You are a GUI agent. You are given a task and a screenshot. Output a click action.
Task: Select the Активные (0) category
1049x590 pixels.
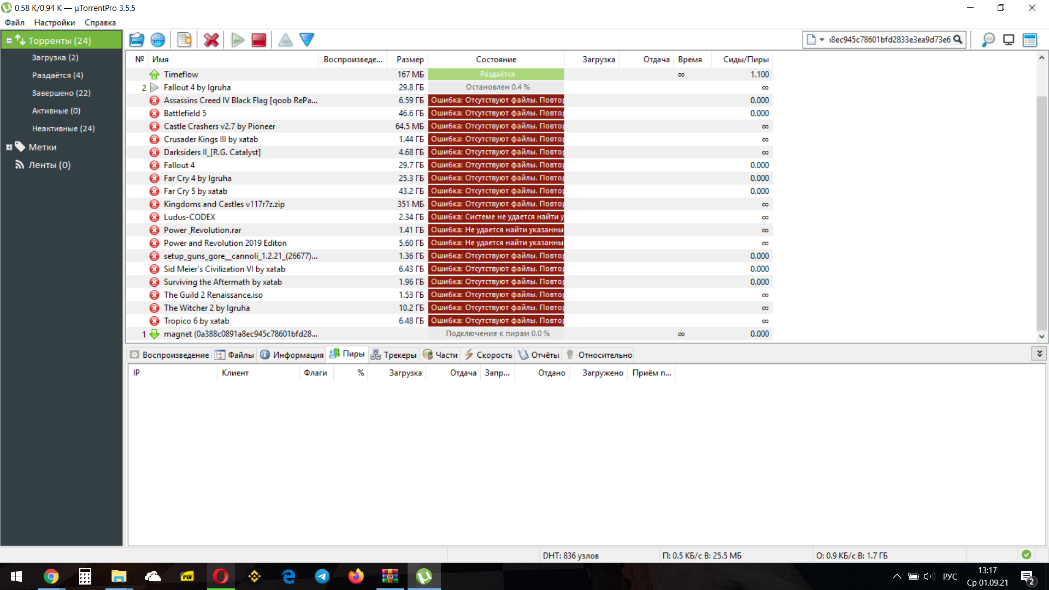click(x=56, y=111)
